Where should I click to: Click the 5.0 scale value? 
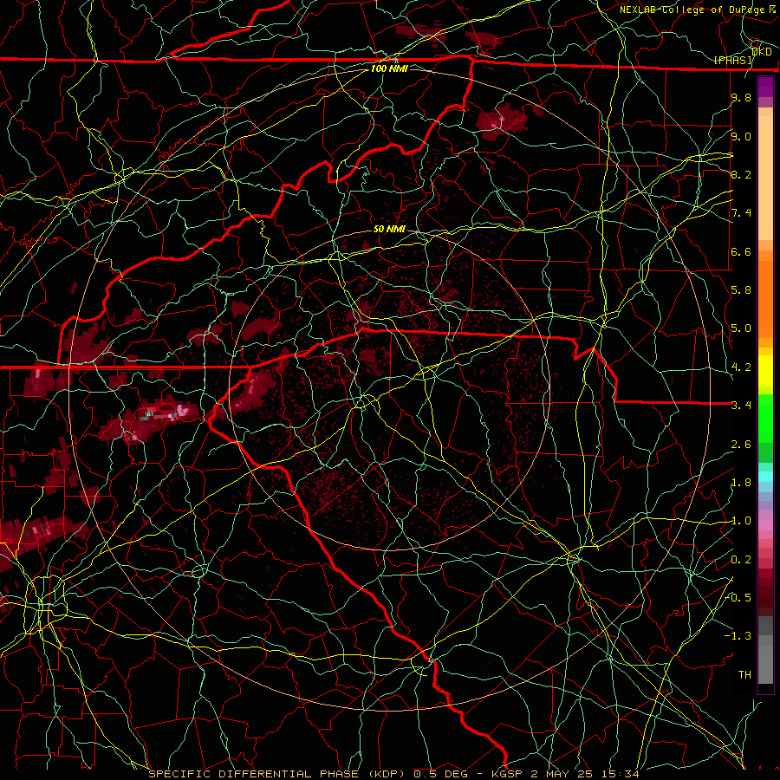741,328
